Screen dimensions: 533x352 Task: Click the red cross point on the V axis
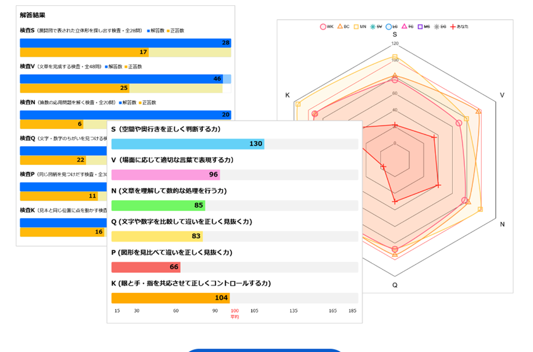click(434, 138)
